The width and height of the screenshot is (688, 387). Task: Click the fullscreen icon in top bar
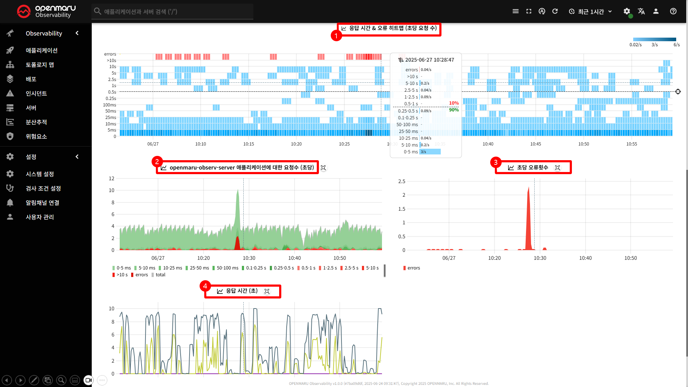529,11
